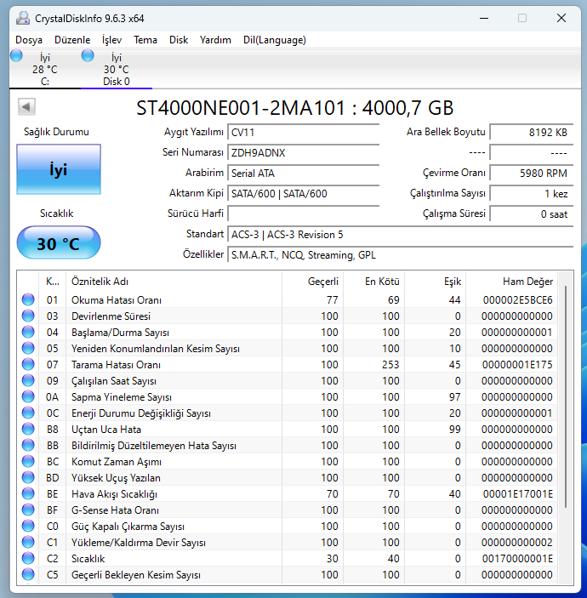Click the status orb for attribute 0A
The width and height of the screenshot is (587, 598).
pos(28,396)
